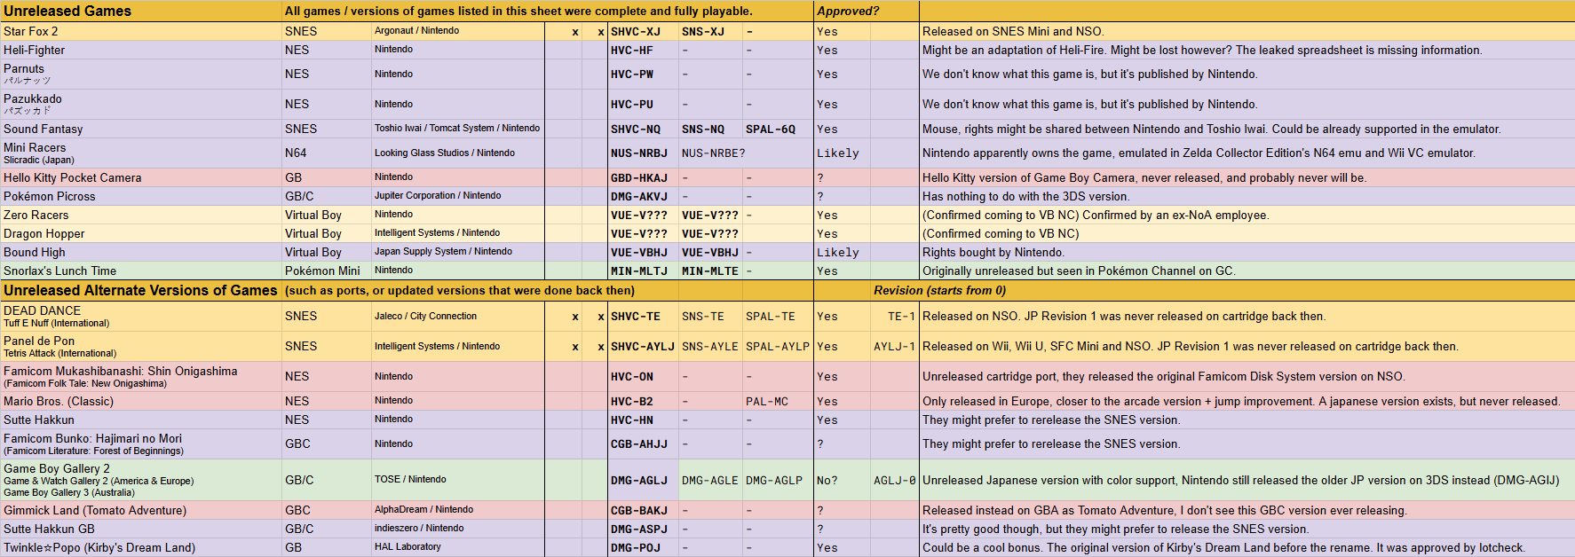The width and height of the screenshot is (1575, 557).
Task: Select the 'Snorlax's Lunch Time' cell
Action: pos(141,271)
